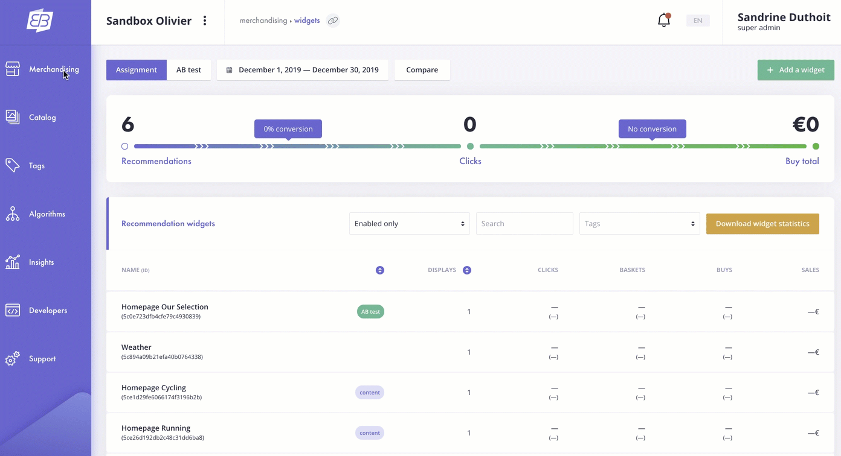Open the Catalog sidebar icon
Viewport: 841px width, 456px height.
coord(13,117)
